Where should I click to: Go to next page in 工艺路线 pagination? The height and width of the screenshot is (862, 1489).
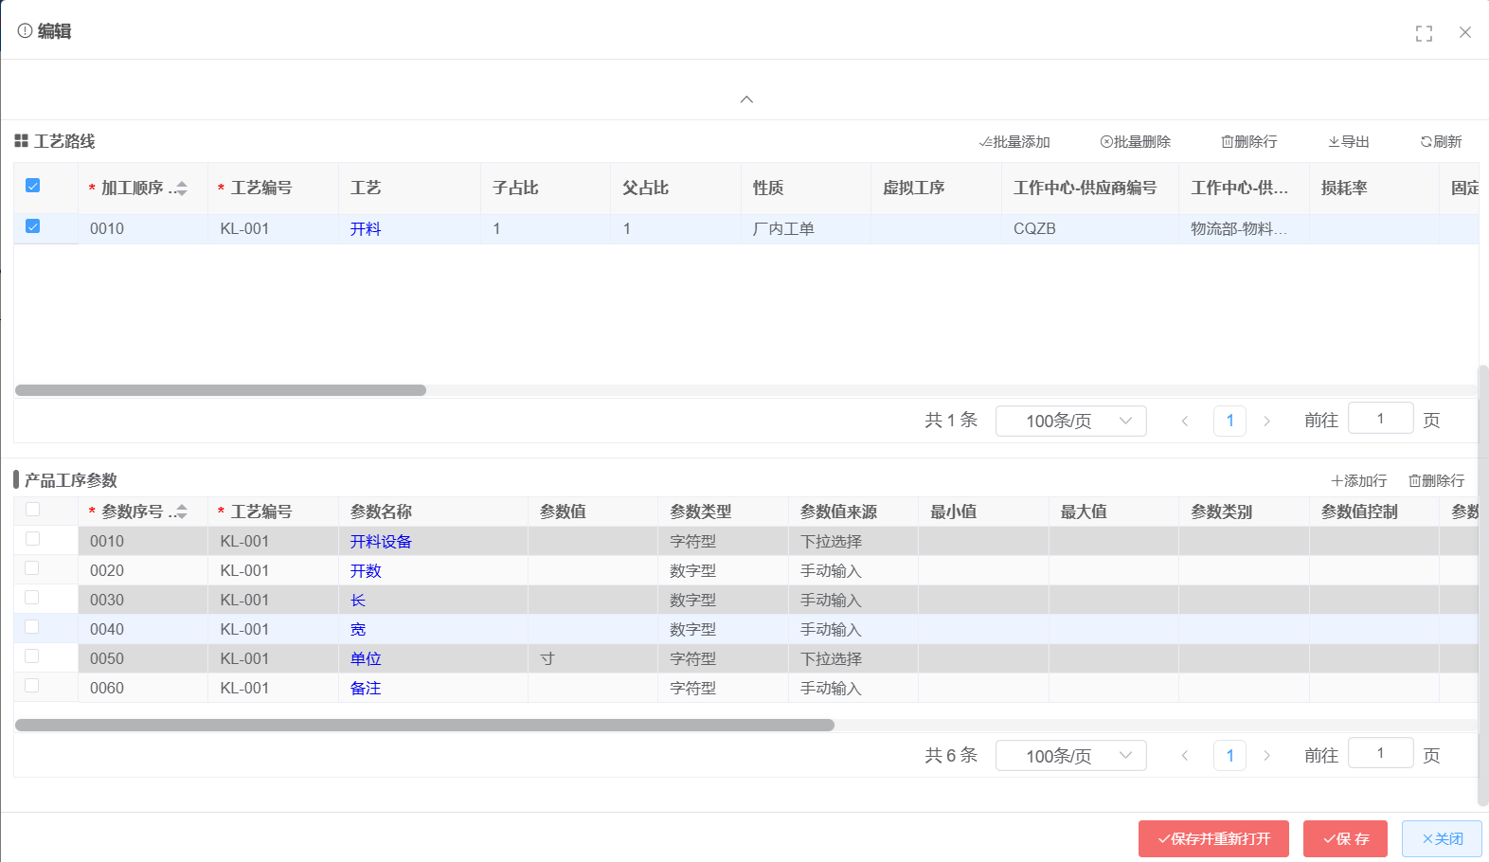[1266, 421]
